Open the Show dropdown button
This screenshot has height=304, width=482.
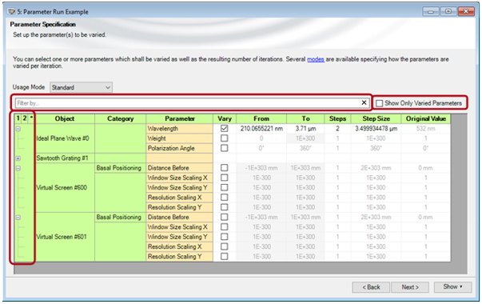(x=452, y=286)
